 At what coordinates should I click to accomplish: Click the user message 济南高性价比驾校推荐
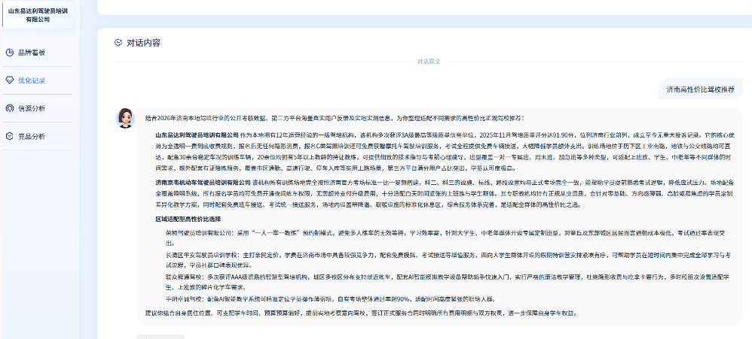tap(700, 89)
